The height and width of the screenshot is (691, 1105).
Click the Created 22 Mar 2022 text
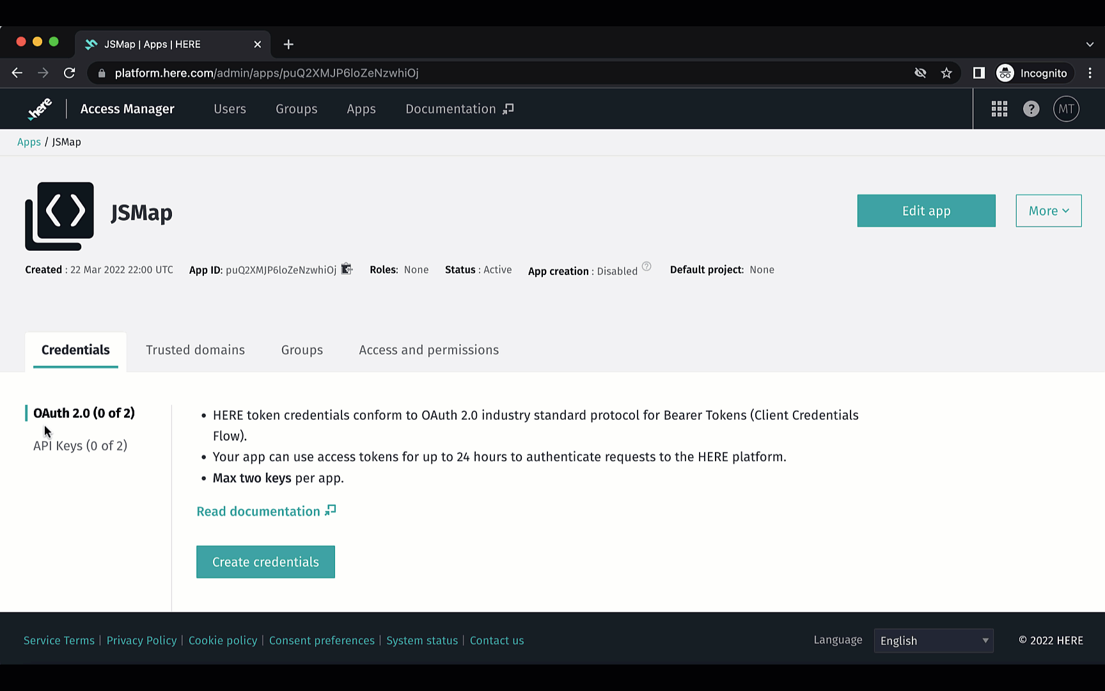point(99,270)
